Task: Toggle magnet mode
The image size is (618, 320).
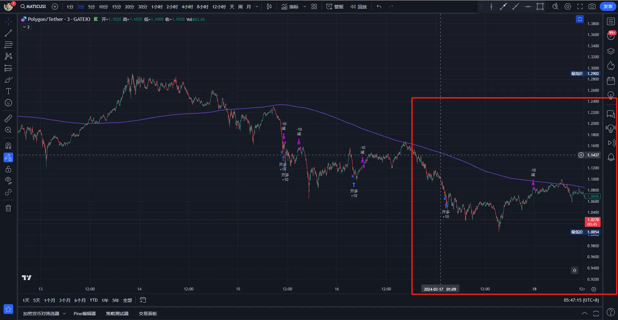Action: click(8, 146)
